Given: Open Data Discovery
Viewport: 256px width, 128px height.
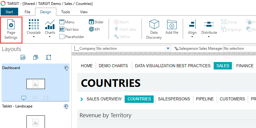Looking at the screenshot, I should 154,29.
